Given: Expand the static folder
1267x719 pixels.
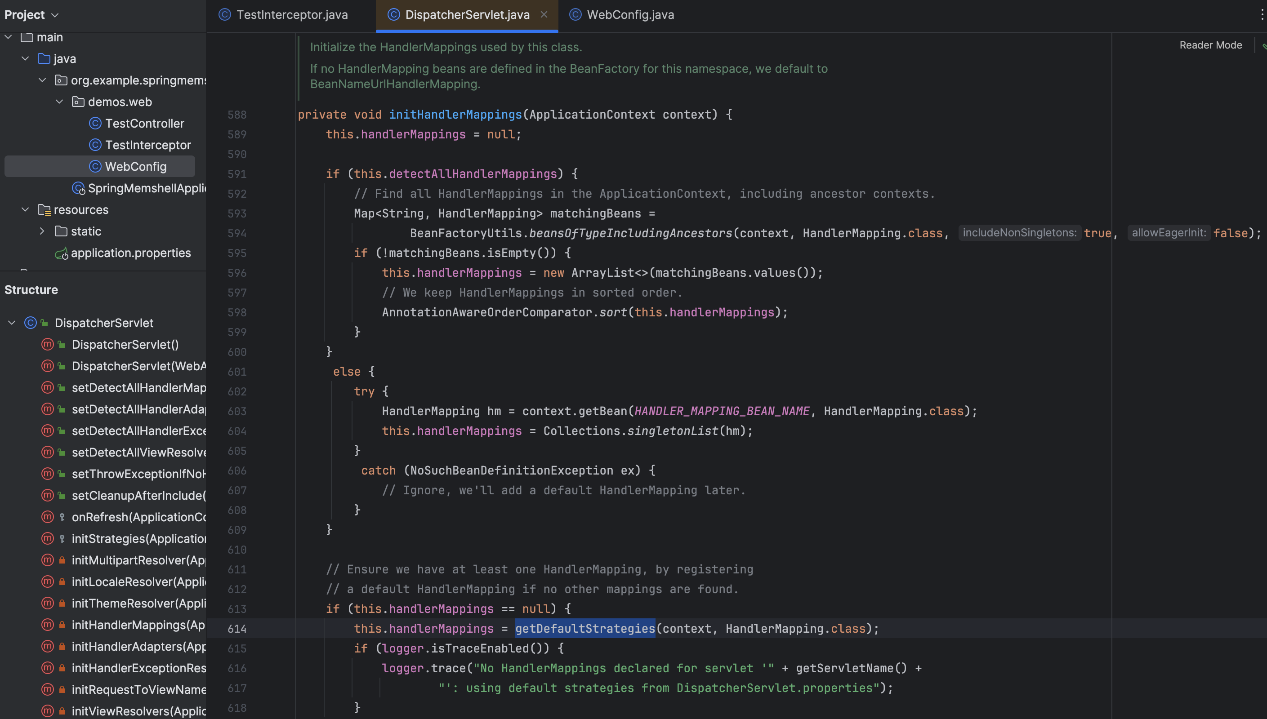Looking at the screenshot, I should [42, 231].
